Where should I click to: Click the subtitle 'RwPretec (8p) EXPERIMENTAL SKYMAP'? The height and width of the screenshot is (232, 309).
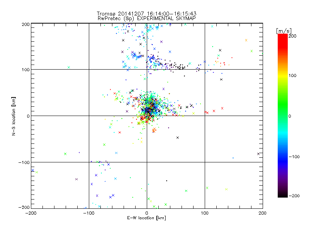click(x=146, y=19)
